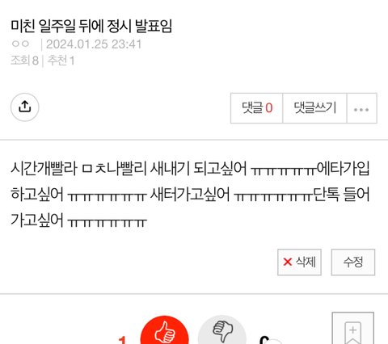This screenshot has width=388, height=344.
Task: Click the author nickname ㅇㅇ
Action: 20,44
